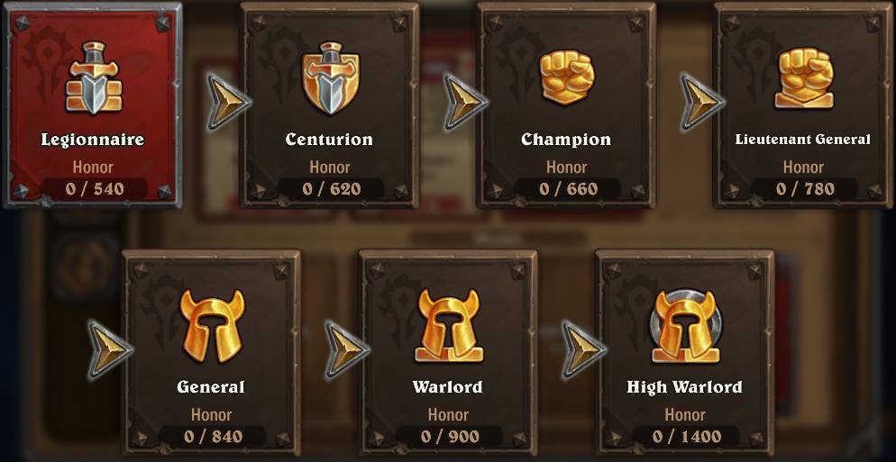Image resolution: width=896 pixels, height=462 pixels.
Task: Click the Warlord 0 / 900 honor counter
Action: pyautogui.click(x=449, y=437)
